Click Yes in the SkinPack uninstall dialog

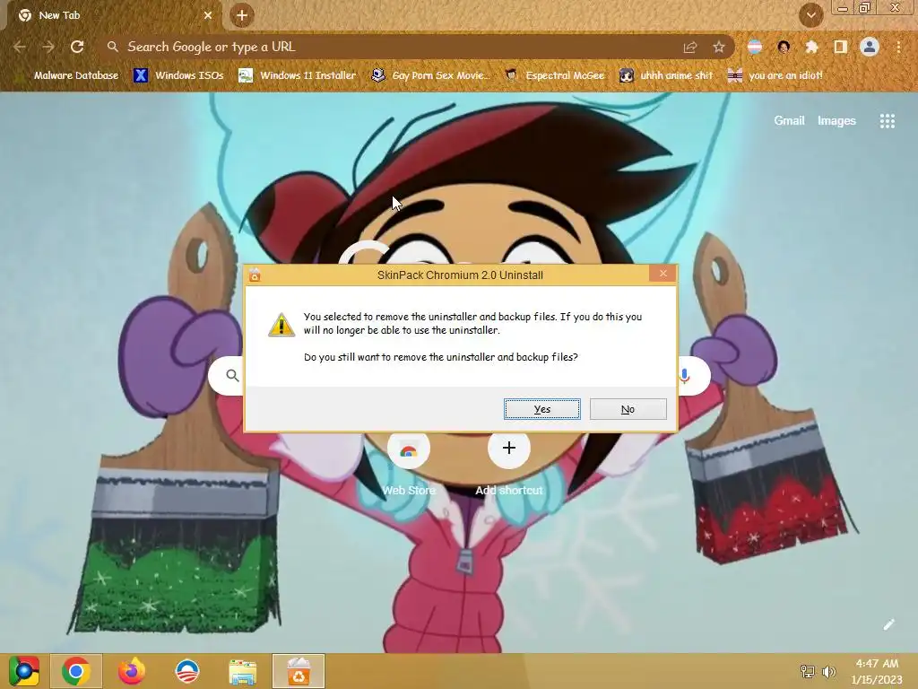click(542, 409)
